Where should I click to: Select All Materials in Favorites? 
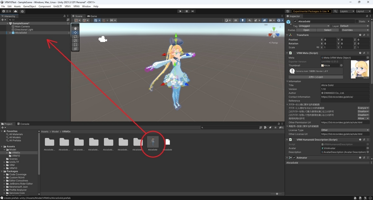(16, 134)
